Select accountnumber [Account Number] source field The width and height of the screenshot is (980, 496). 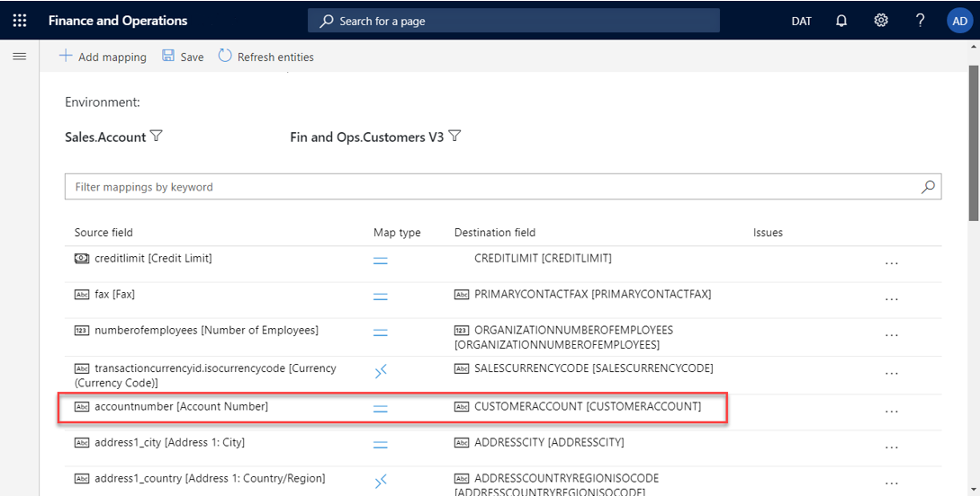(181, 406)
